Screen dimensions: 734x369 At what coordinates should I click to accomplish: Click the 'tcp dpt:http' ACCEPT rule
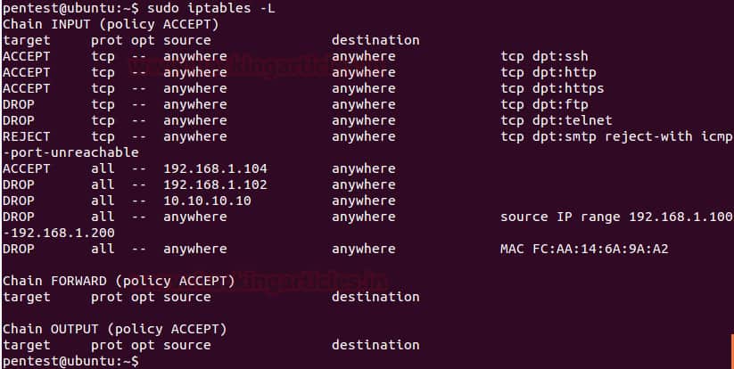548,72
